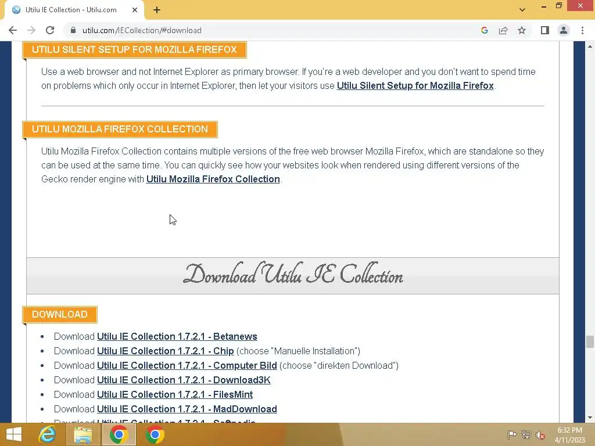Go back to the previous page

click(x=13, y=30)
